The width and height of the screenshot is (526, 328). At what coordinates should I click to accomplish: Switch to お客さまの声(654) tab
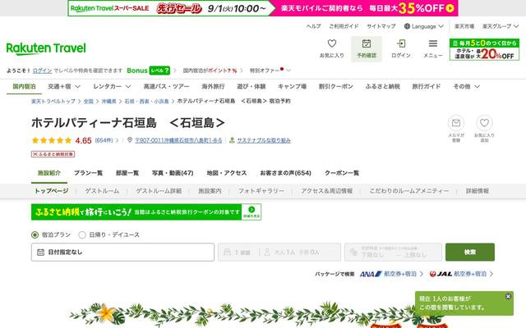tap(285, 173)
